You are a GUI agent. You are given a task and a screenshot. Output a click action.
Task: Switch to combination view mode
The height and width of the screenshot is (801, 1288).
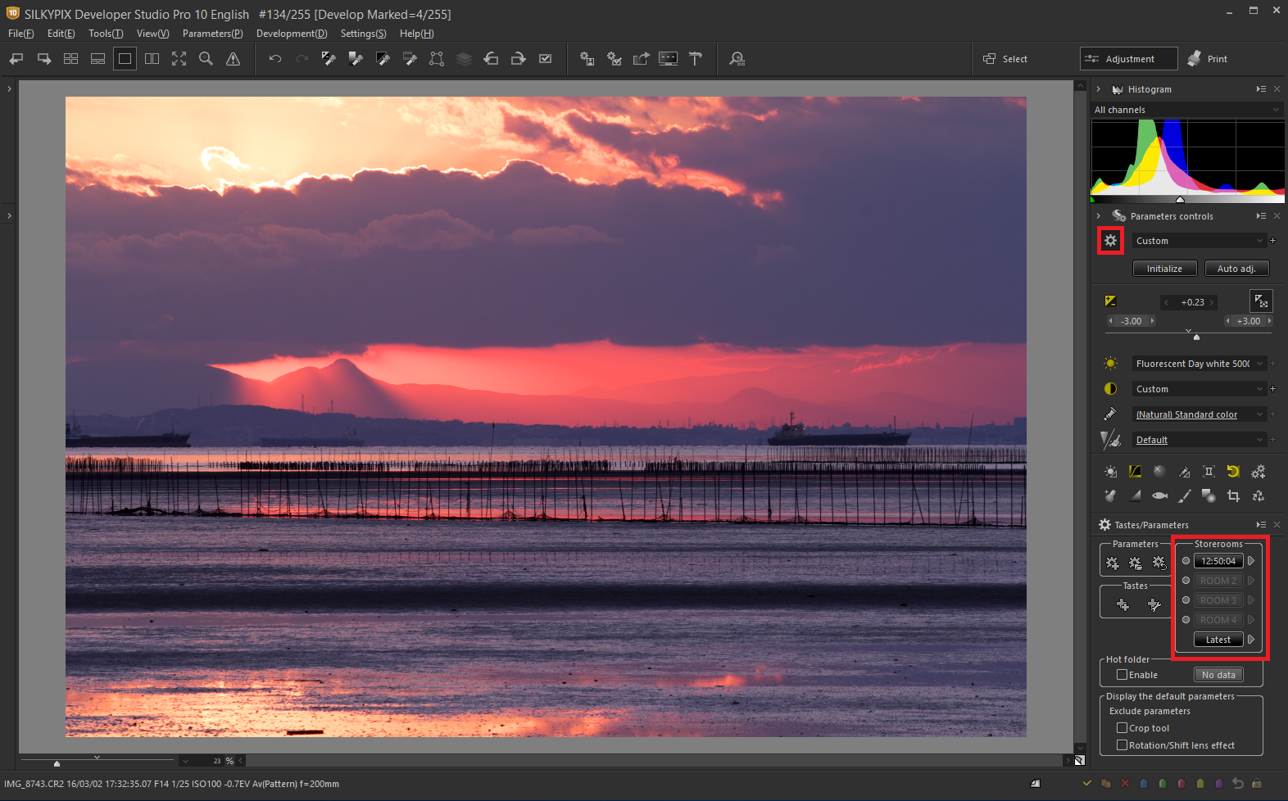(98, 59)
